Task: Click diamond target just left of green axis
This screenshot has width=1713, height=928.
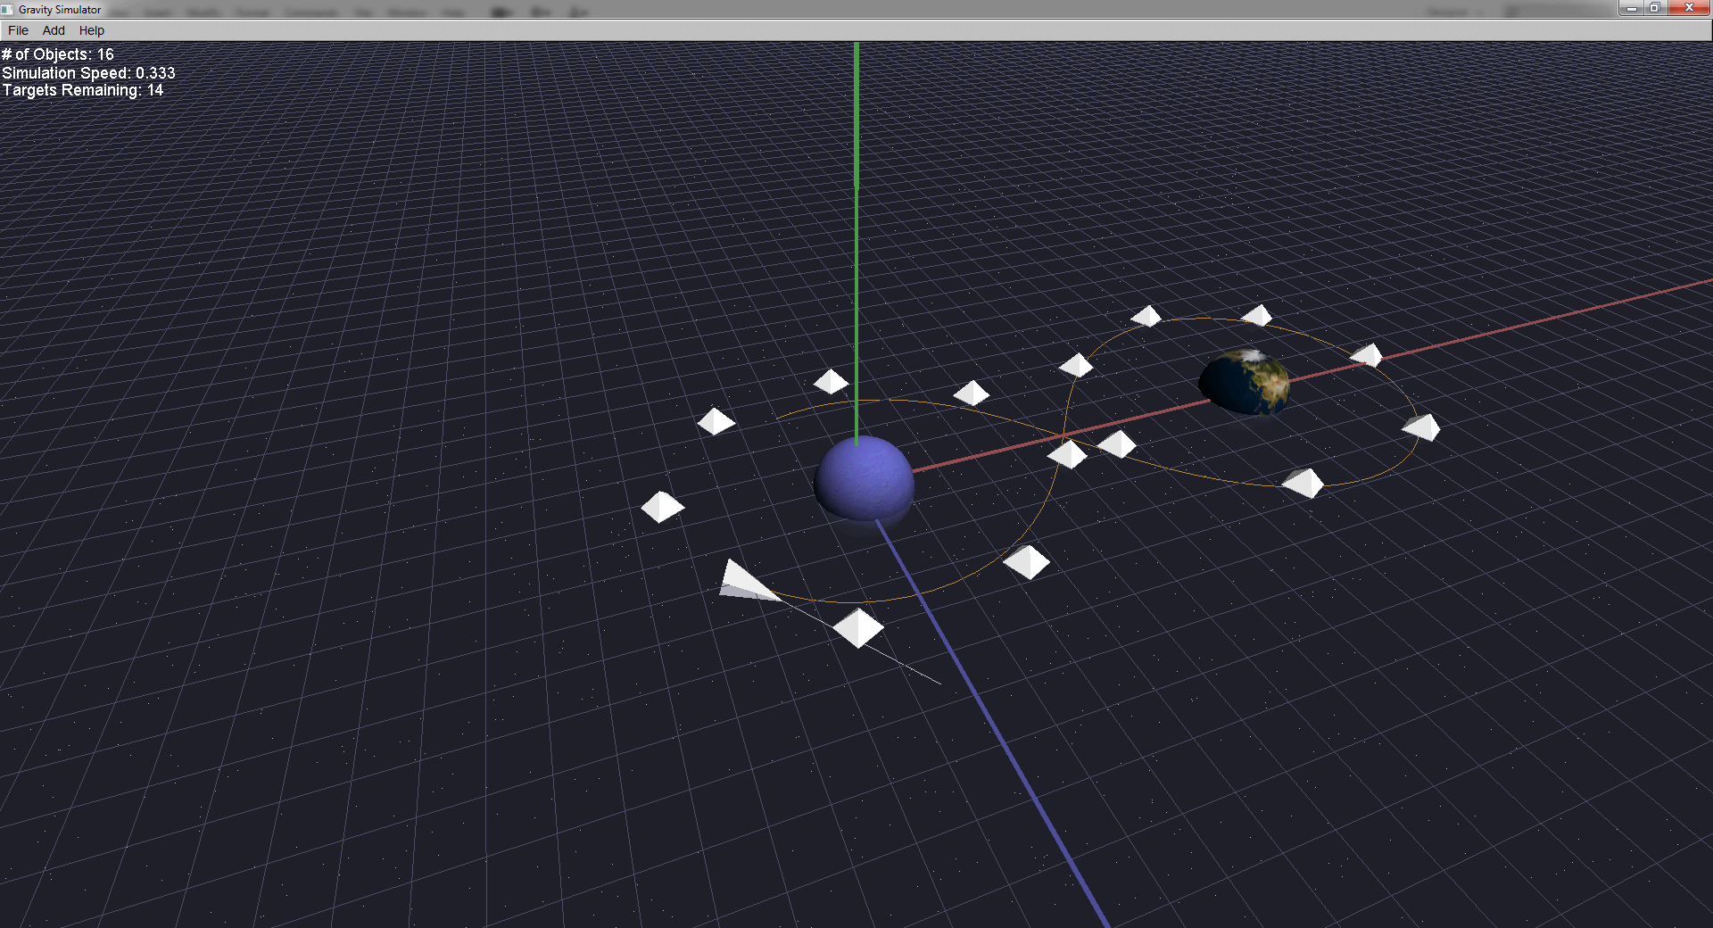Action: 831,382
